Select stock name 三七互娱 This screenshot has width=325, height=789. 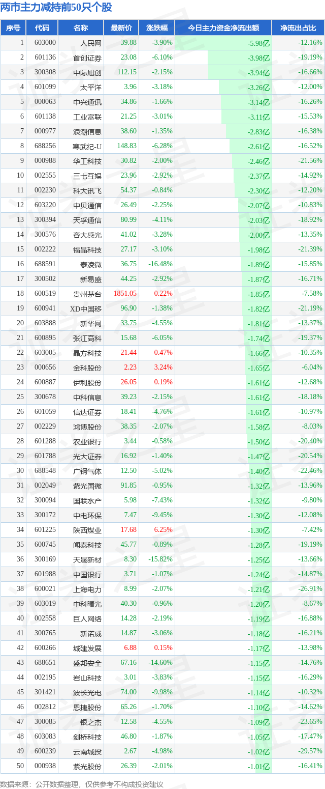[x=87, y=176]
